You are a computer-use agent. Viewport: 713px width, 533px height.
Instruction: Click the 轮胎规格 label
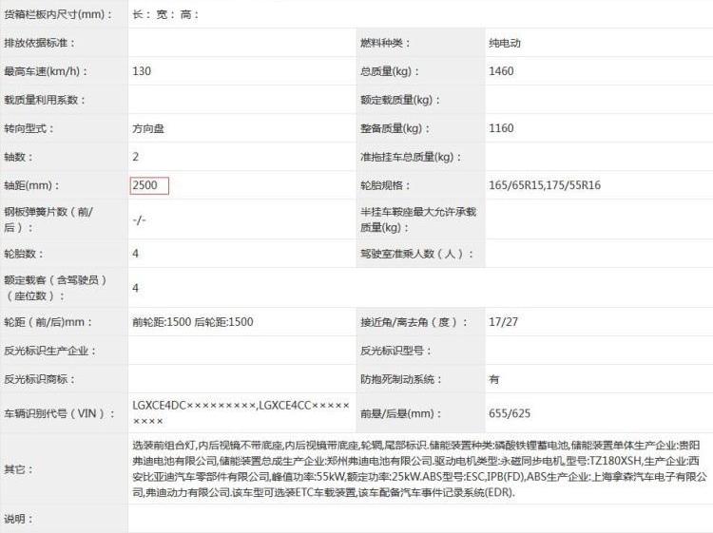point(385,185)
